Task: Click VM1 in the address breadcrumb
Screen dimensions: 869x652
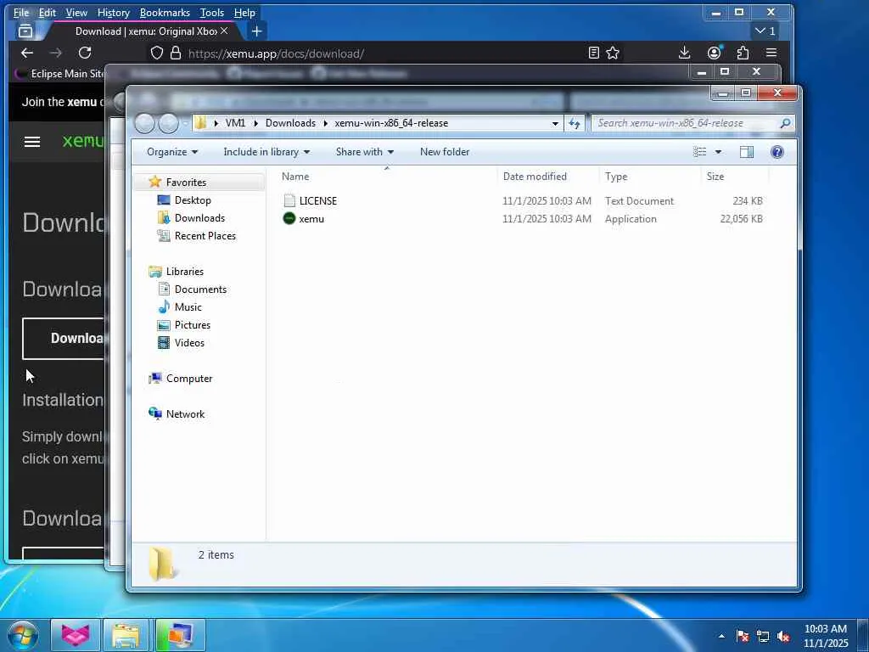Action: 235,123
